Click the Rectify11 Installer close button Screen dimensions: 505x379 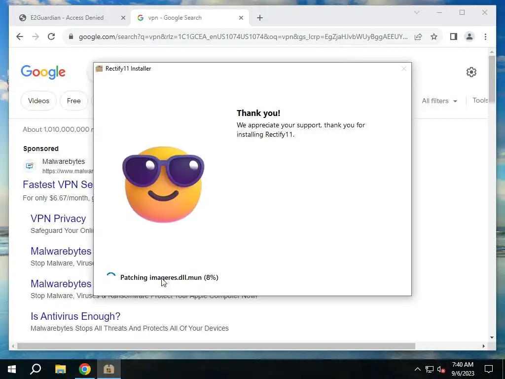click(403, 69)
